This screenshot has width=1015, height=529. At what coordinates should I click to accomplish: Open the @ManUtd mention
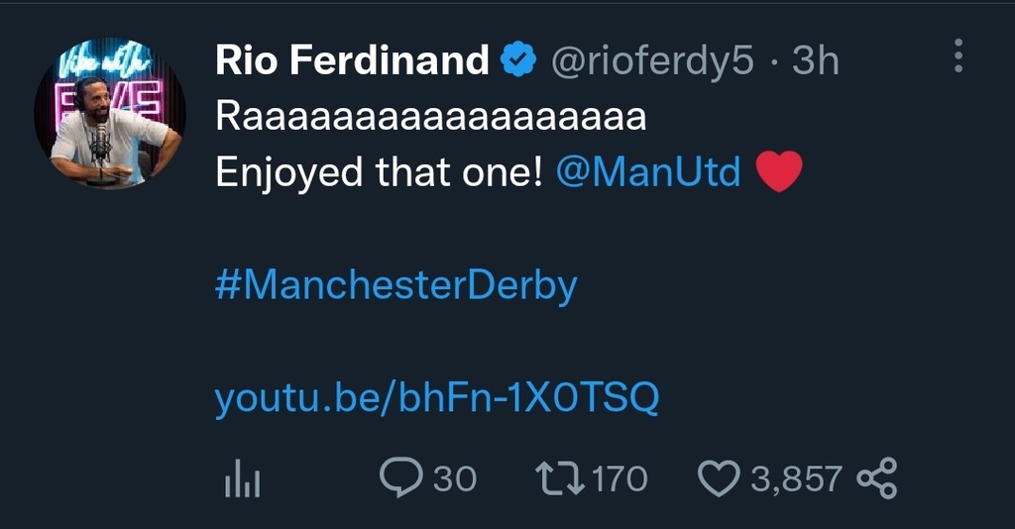coord(648,172)
